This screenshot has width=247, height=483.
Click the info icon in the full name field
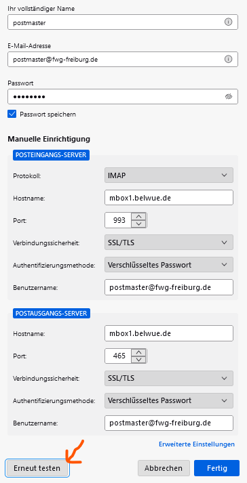228,22
